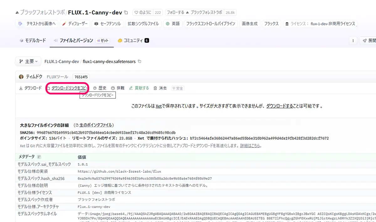Copy file path icon beside flux1-canny-dev.safetensors

pyautogui.click(x=140, y=61)
